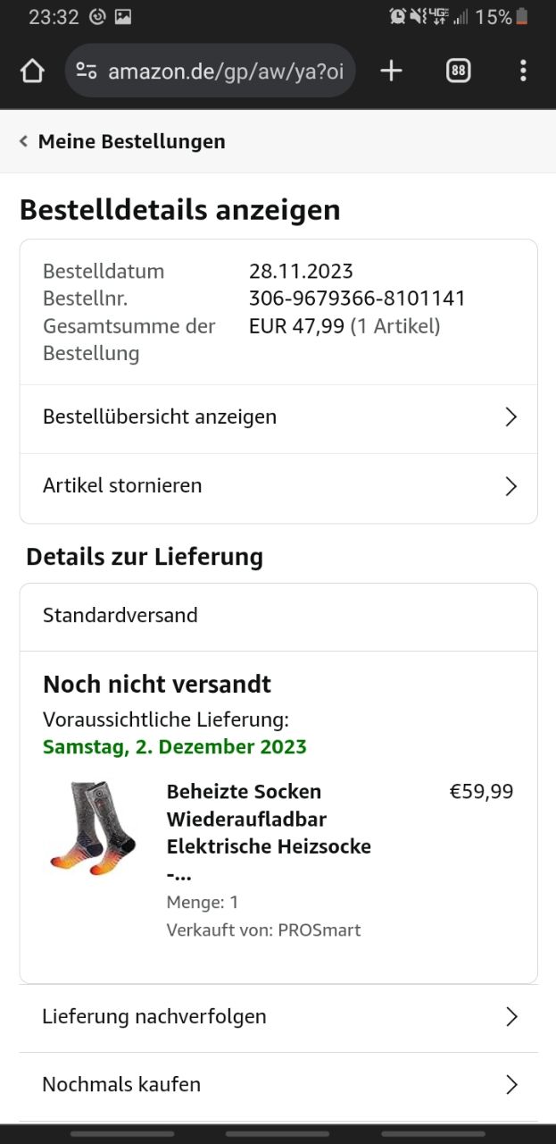Tap the battery icon in status bar
This screenshot has width=556, height=1144.
click(523, 17)
